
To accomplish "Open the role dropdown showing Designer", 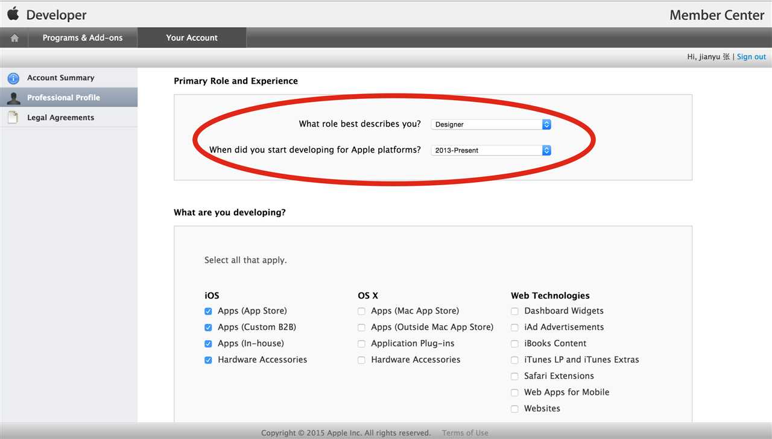I will 491,124.
